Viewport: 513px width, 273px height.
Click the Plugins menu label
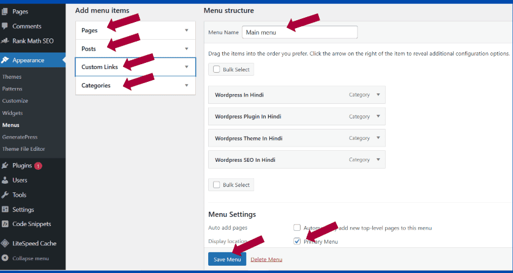(x=22, y=166)
